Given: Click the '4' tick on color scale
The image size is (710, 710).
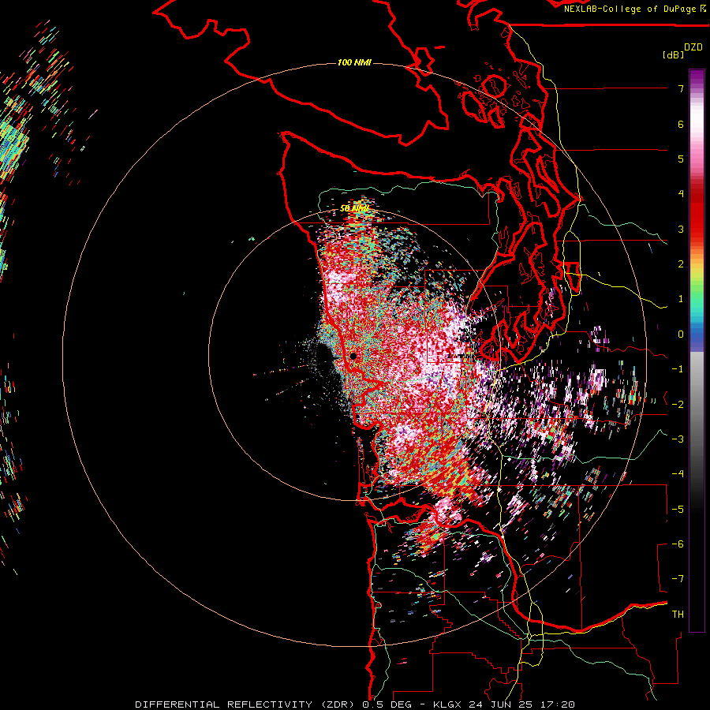Looking at the screenshot, I should pyautogui.click(x=681, y=194).
